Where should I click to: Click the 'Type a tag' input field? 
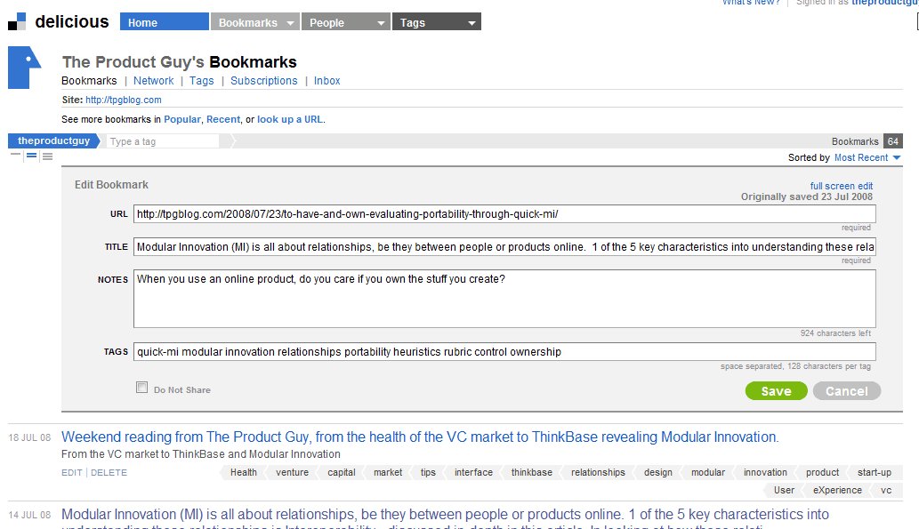[x=163, y=141]
